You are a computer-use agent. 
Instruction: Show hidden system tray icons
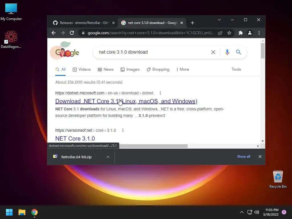(242, 212)
